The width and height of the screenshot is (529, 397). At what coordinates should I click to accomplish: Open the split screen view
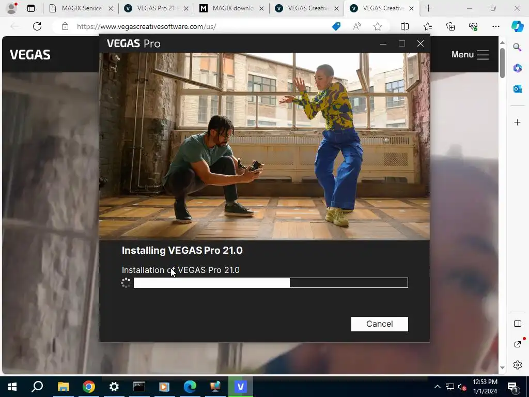coord(404,26)
